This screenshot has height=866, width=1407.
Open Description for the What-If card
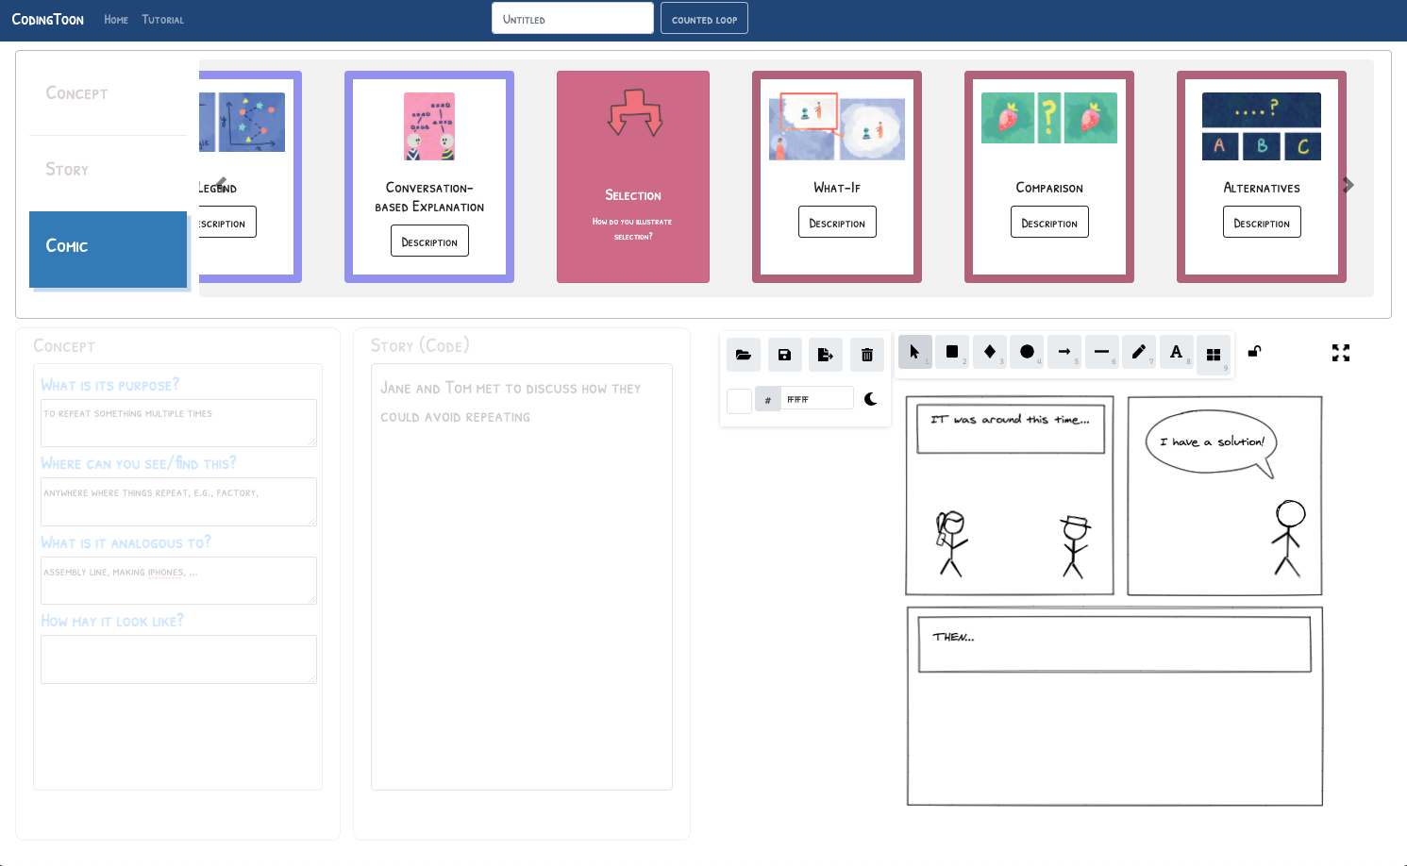[836, 223]
